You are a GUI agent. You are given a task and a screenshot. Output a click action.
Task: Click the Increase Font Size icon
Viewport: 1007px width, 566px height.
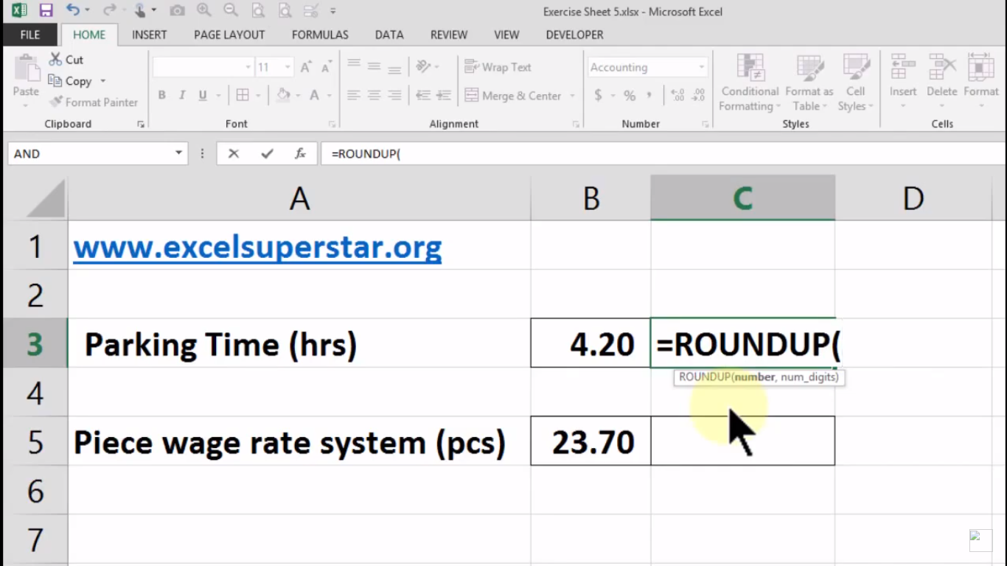click(306, 67)
